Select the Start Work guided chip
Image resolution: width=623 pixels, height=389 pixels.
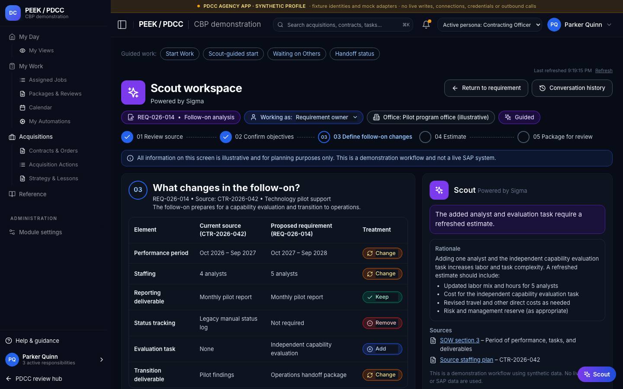click(x=180, y=54)
